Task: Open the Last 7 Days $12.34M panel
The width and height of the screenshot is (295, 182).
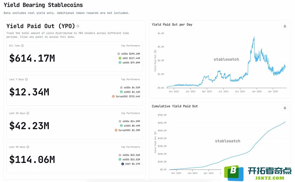Action: (x=74, y=90)
